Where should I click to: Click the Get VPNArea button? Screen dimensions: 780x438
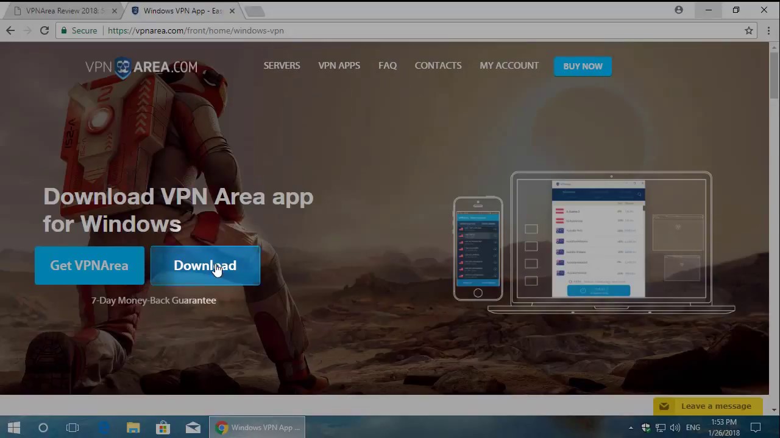(x=90, y=266)
